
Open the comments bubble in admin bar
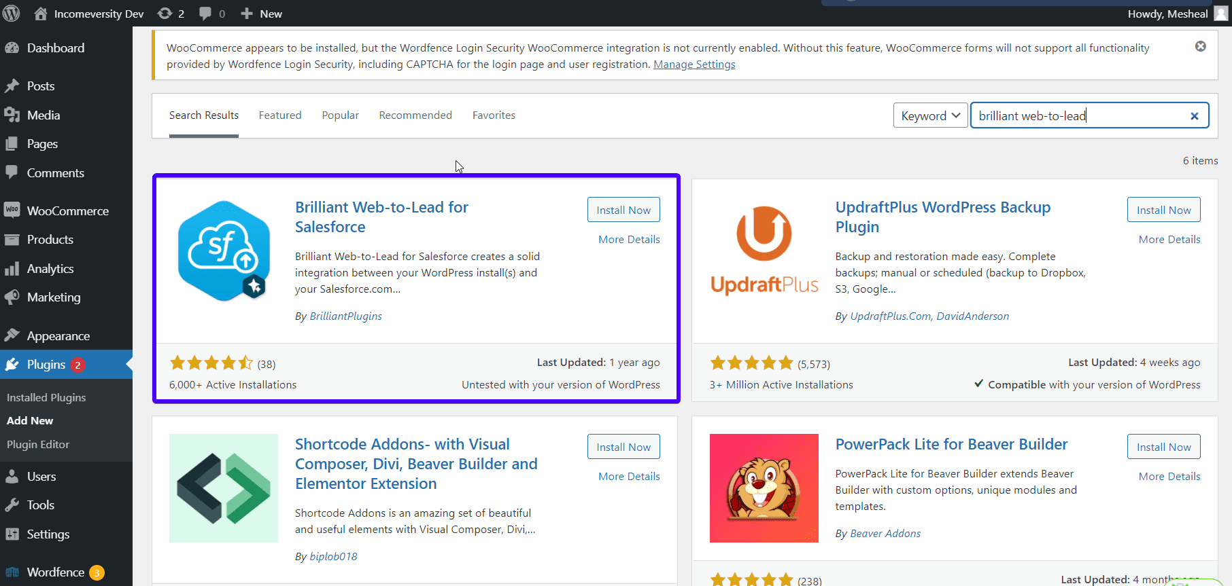(x=205, y=14)
